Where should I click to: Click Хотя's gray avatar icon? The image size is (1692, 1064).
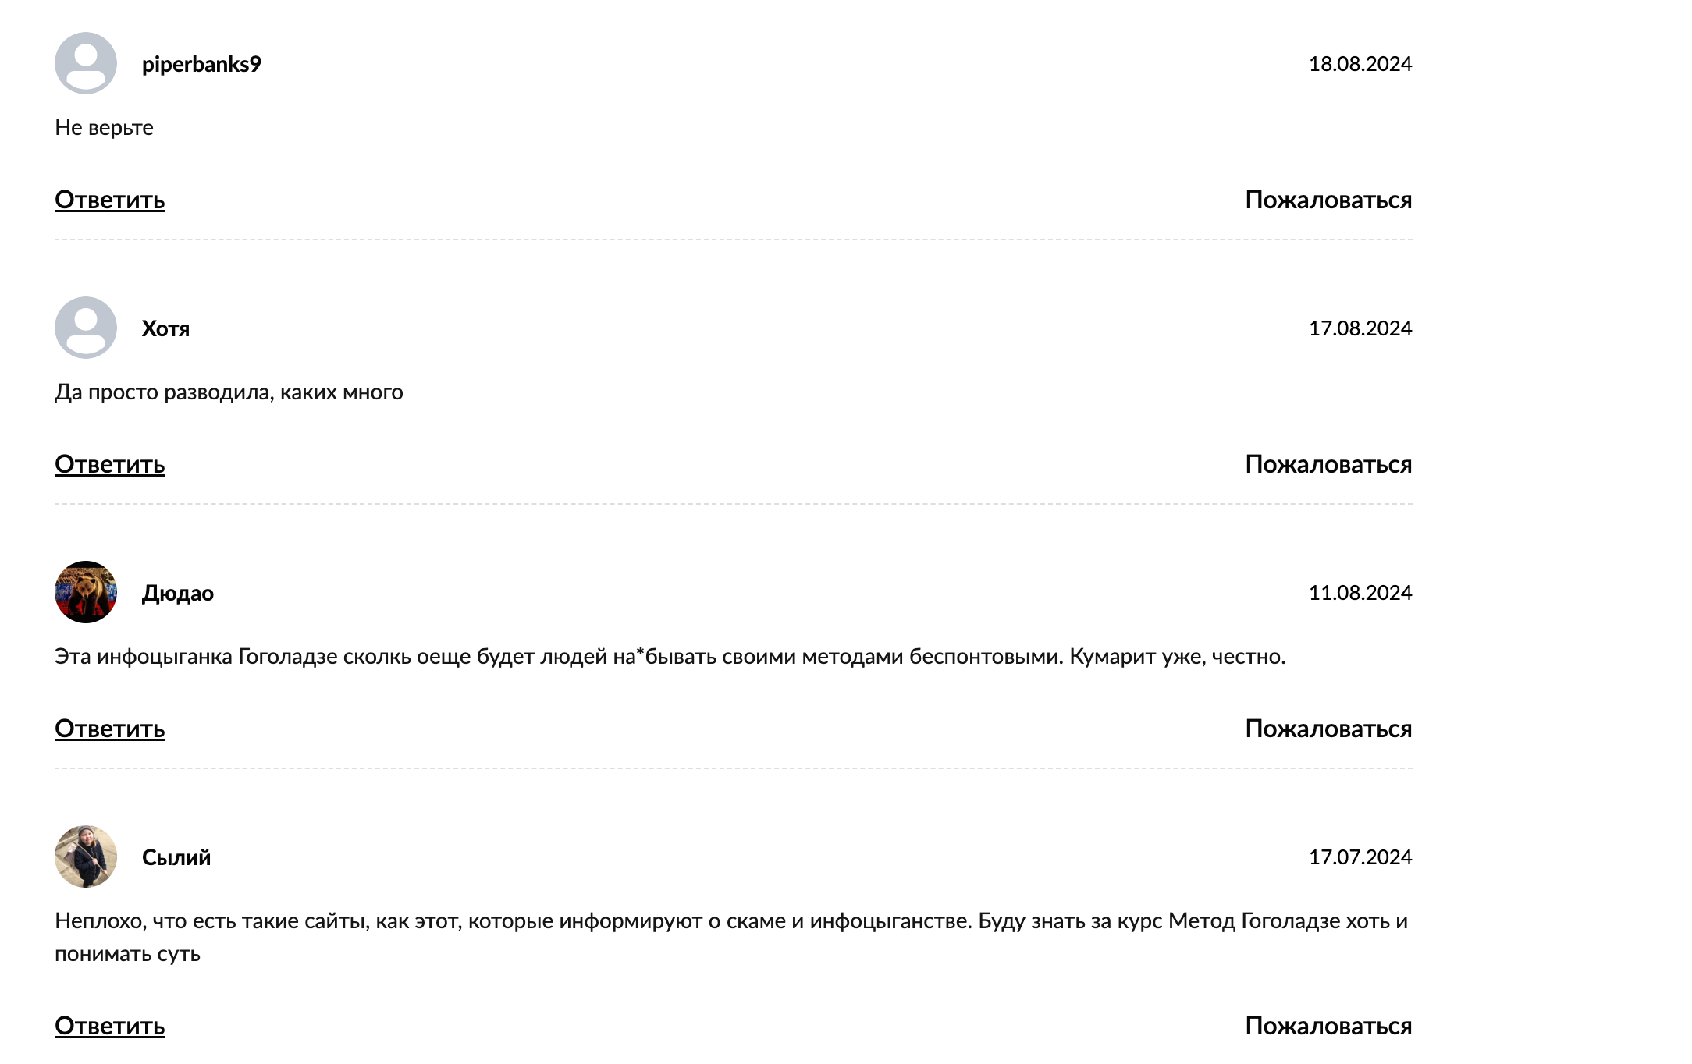pyautogui.click(x=86, y=328)
